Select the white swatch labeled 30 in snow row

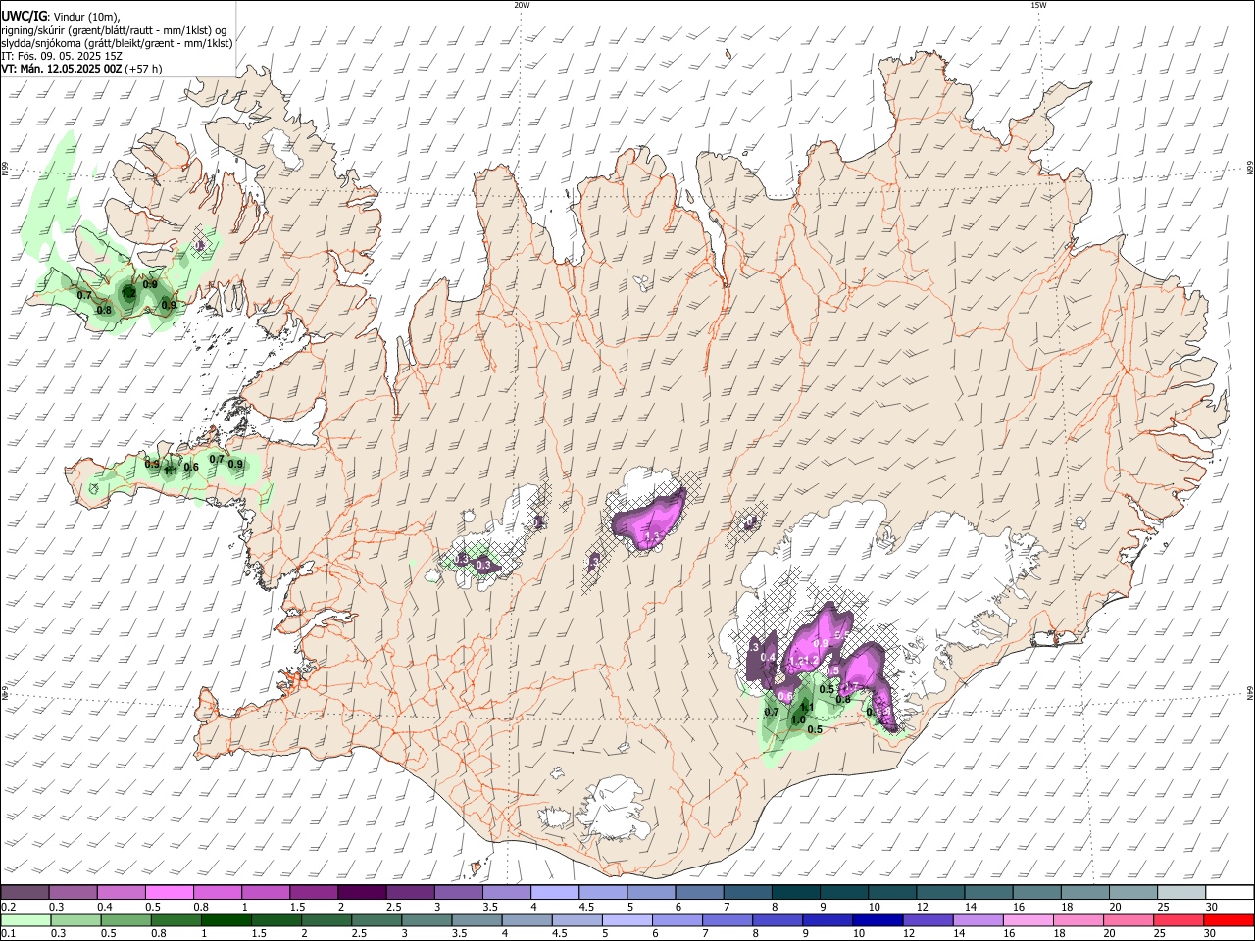coord(1230,892)
